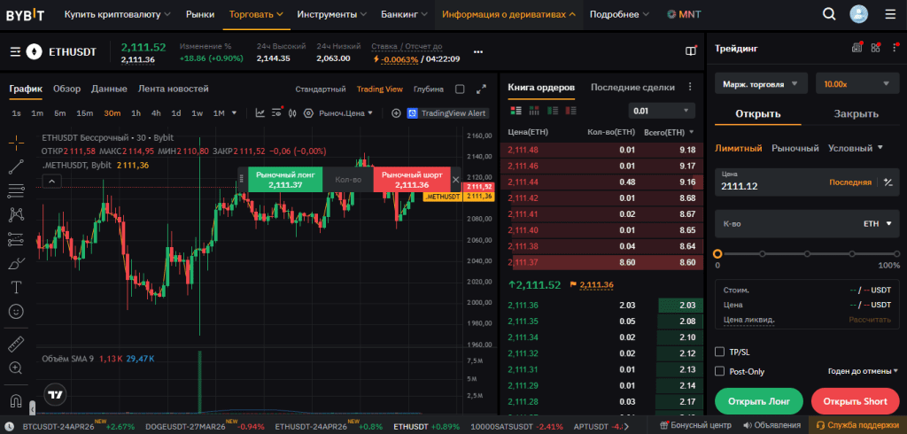This screenshot has width=907, height=434.
Task: Change the candlestick chart type
Action: tap(292, 113)
